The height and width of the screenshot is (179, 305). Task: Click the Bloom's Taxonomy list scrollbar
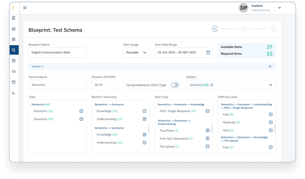coord(148,129)
